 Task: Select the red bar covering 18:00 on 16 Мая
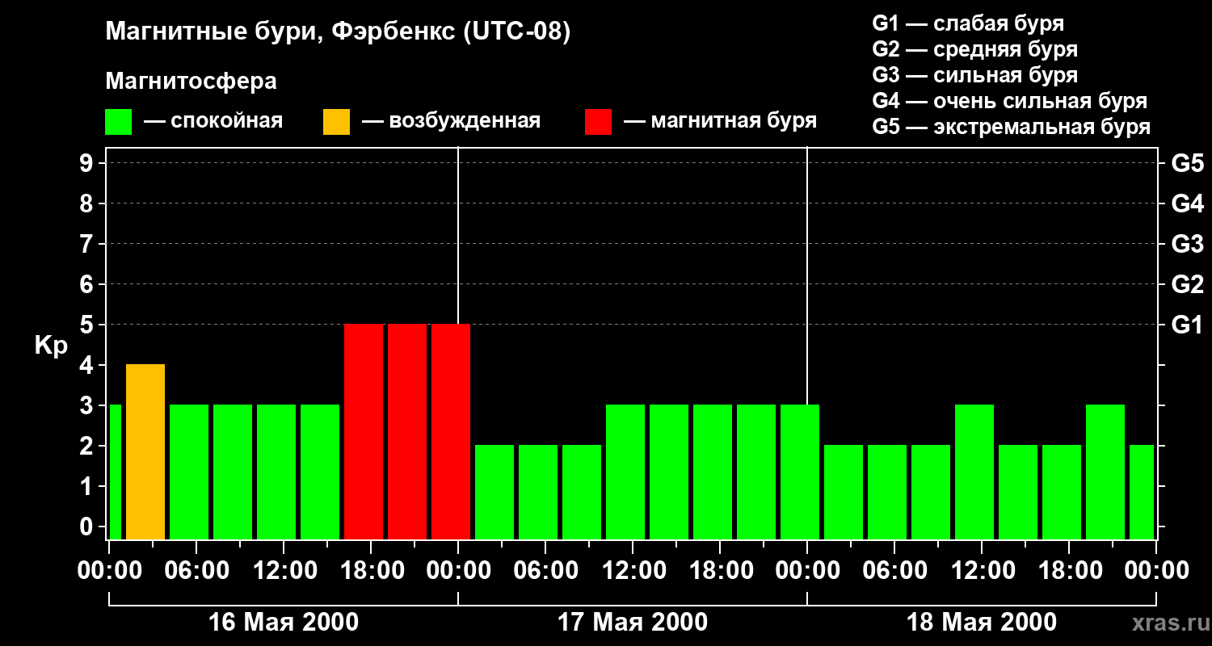click(364, 432)
